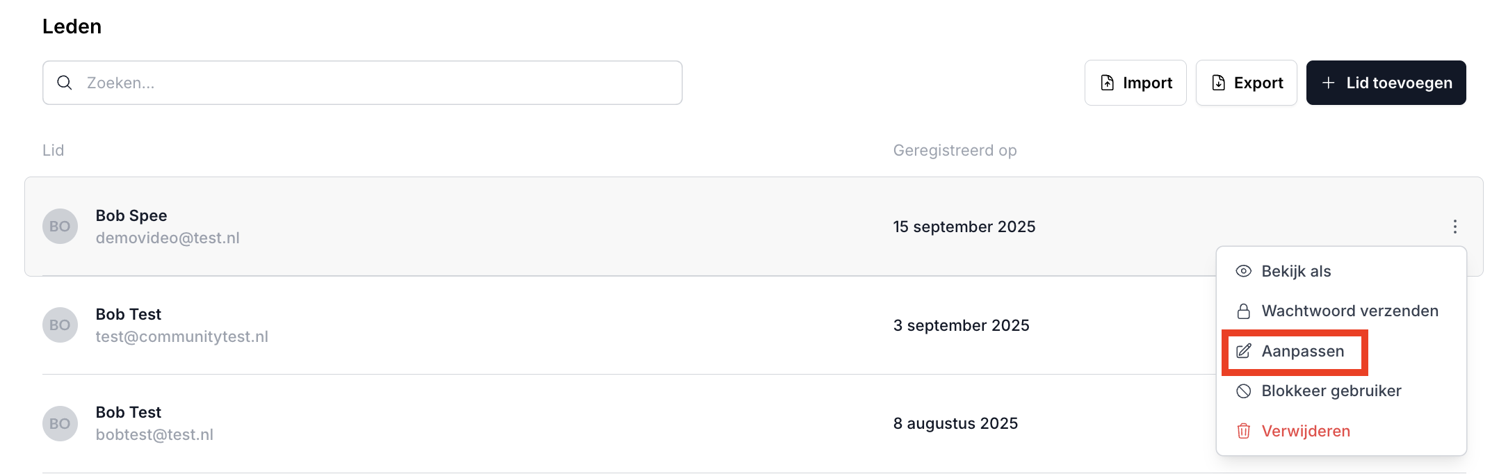This screenshot has height=474, width=1499.
Task: Select Bekijk als from the context menu
Action: [x=1296, y=271]
